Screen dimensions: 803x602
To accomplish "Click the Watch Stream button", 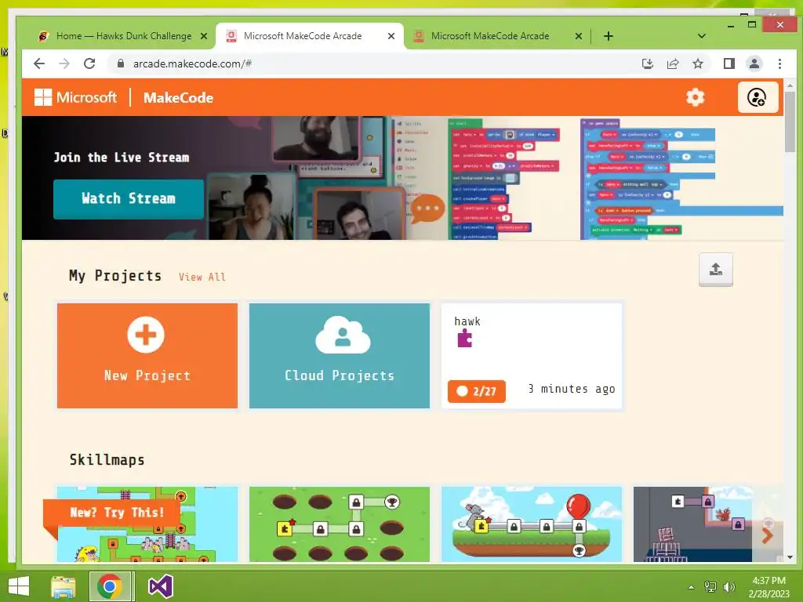I will [128, 198].
